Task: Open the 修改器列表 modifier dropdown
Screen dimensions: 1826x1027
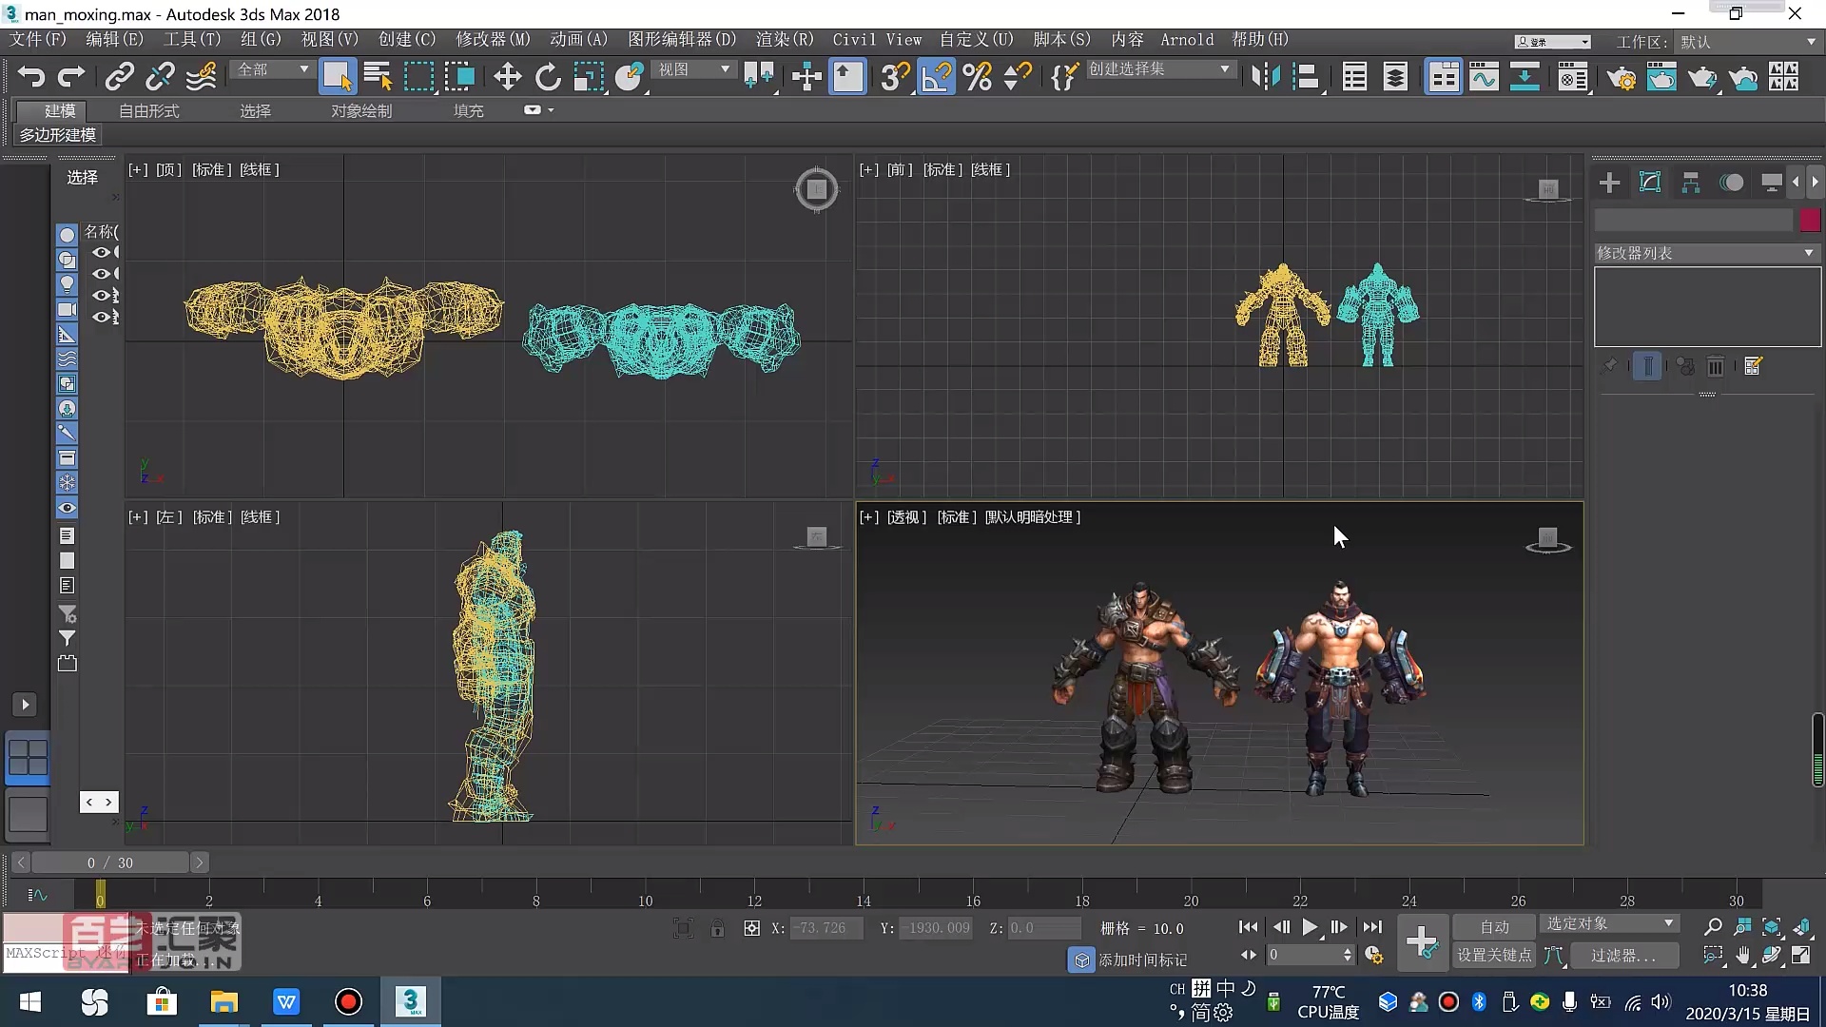Action: pyautogui.click(x=1808, y=252)
